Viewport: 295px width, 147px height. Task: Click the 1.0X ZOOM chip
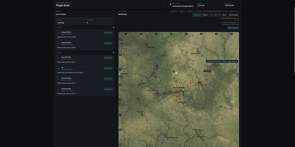(x=199, y=11)
